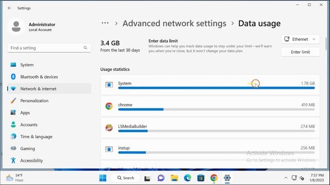Click the Network wifi icon in sidebar

[x=13, y=89]
